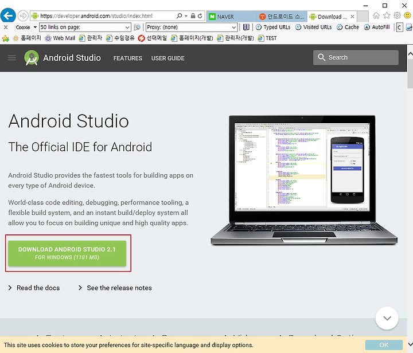Click the scrollbar up arrow
The width and height of the screenshot is (413, 353).
click(x=410, y=54)
